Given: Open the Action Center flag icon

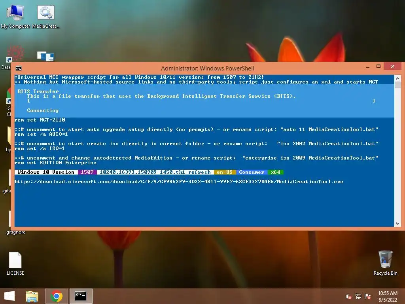Looking at the screenshot, I should tap(368, 296).
